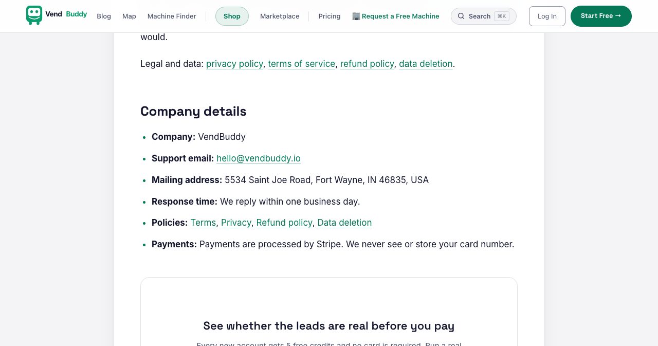
Task: Open the terms of service link
Action: point(301,64)
